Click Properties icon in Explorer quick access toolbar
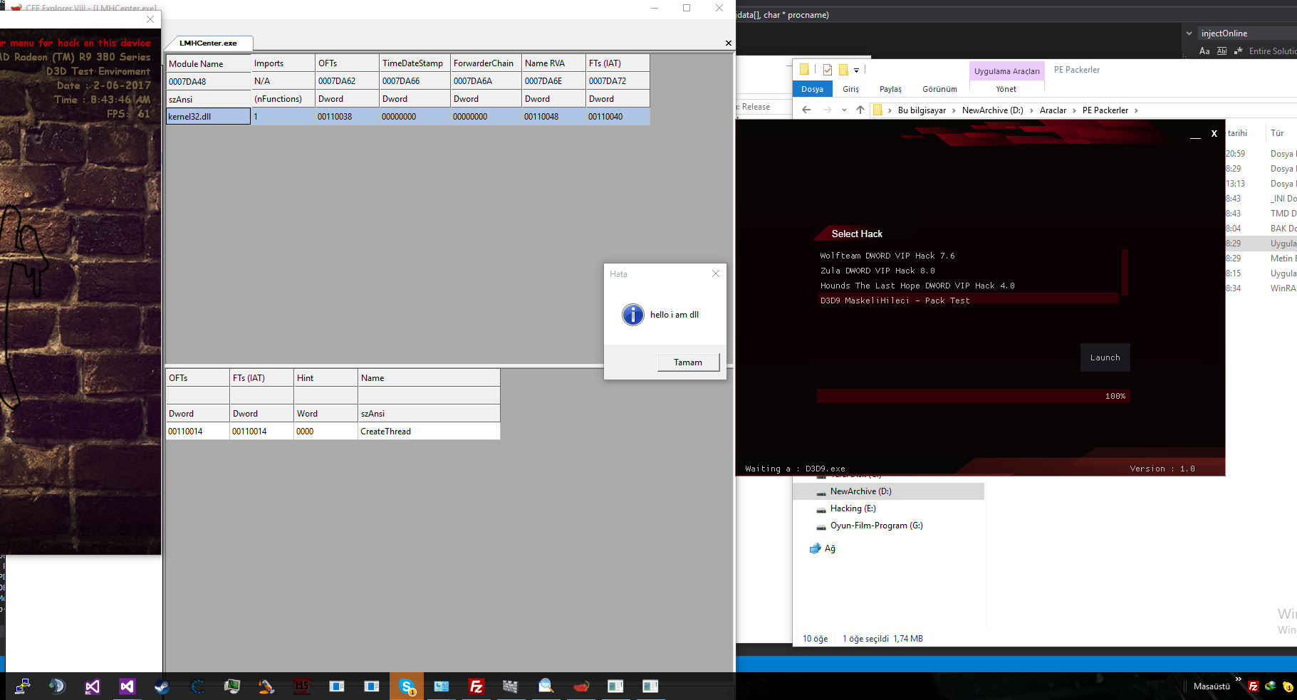Screen dimensions: 1297x700 point(827,70)
